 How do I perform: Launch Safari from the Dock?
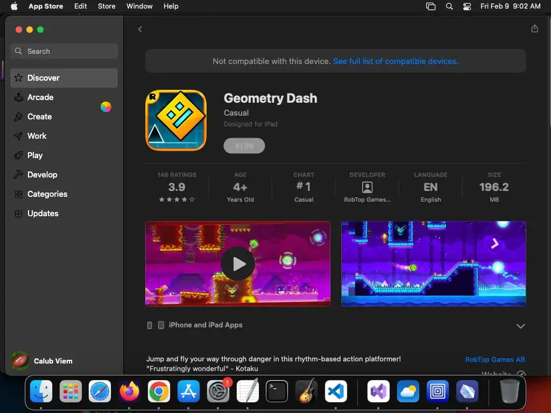[100, 391]
